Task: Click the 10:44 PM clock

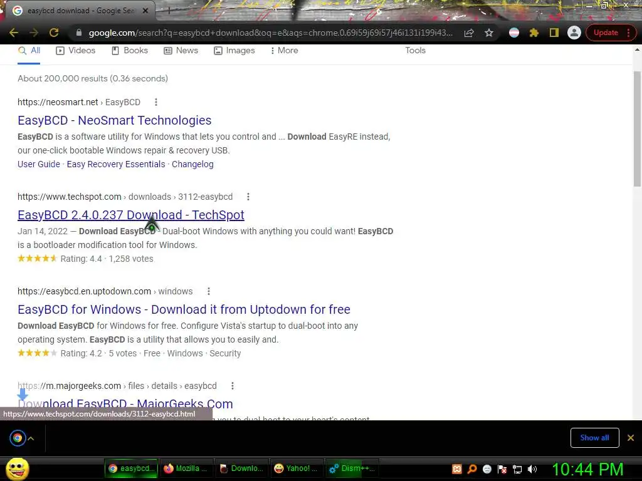Action: [587, 469]
